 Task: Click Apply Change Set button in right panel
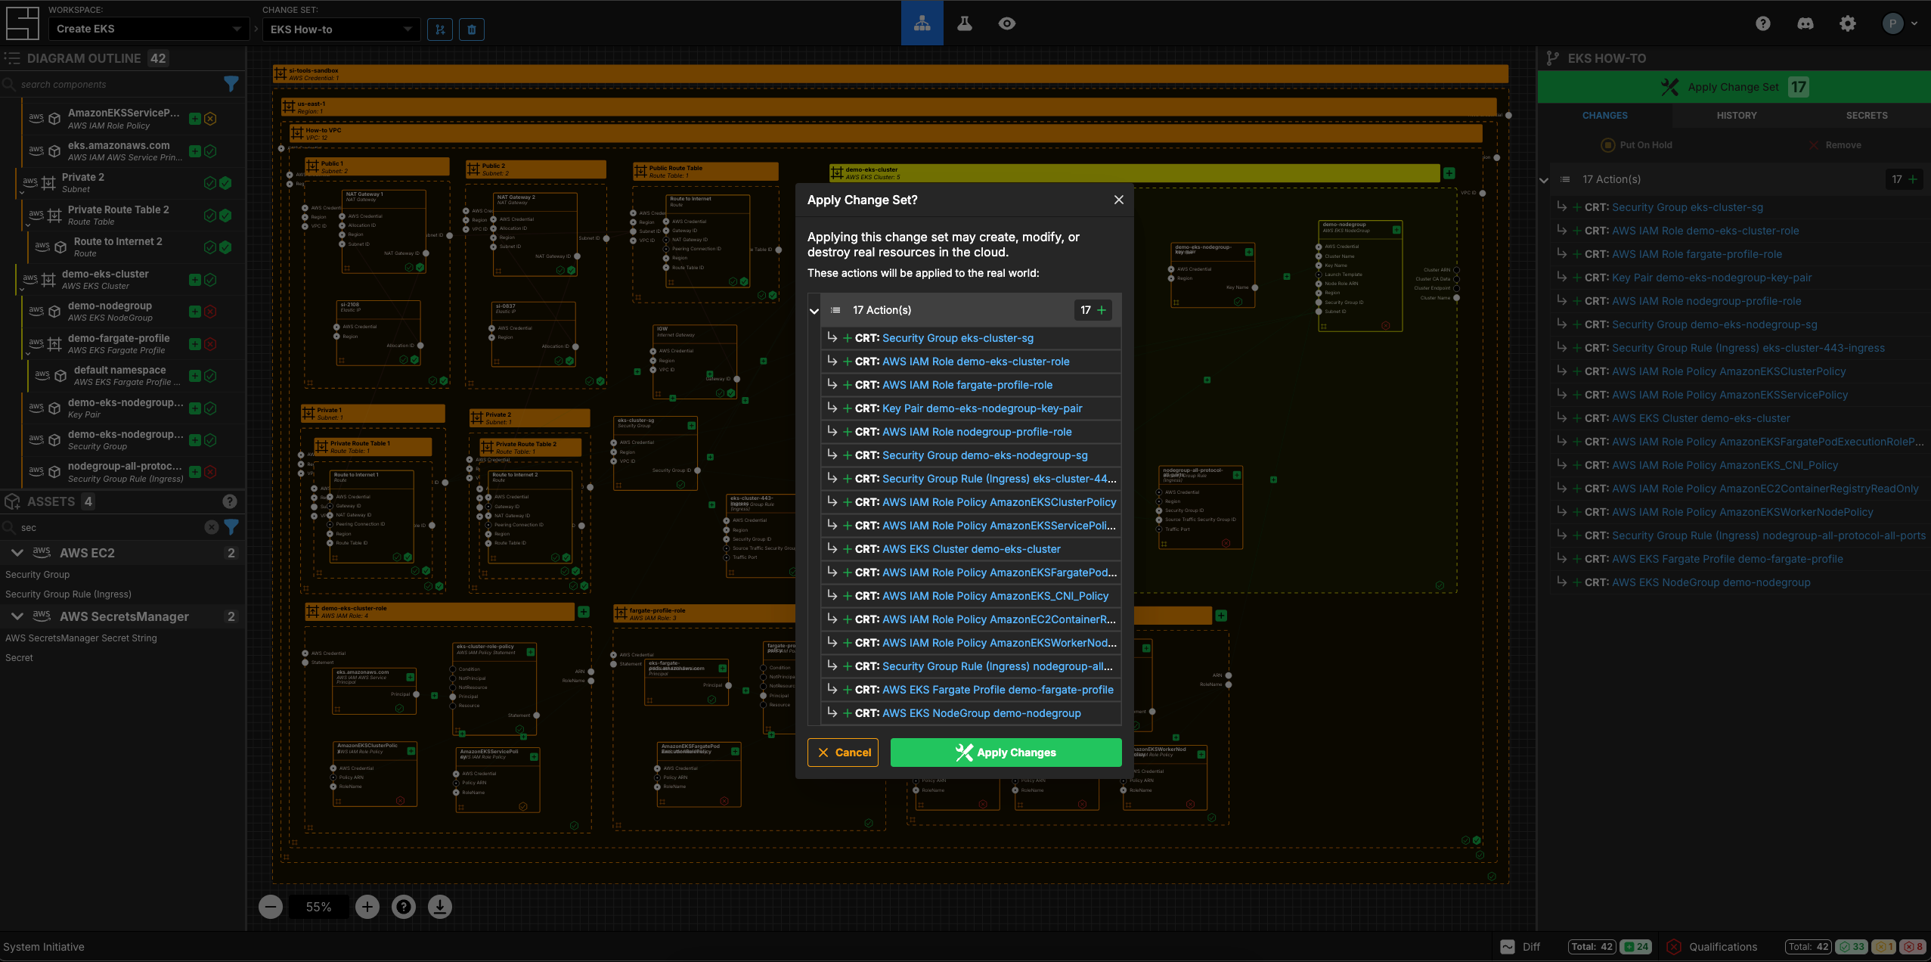pyautogui.click(x=1734, y=87)
